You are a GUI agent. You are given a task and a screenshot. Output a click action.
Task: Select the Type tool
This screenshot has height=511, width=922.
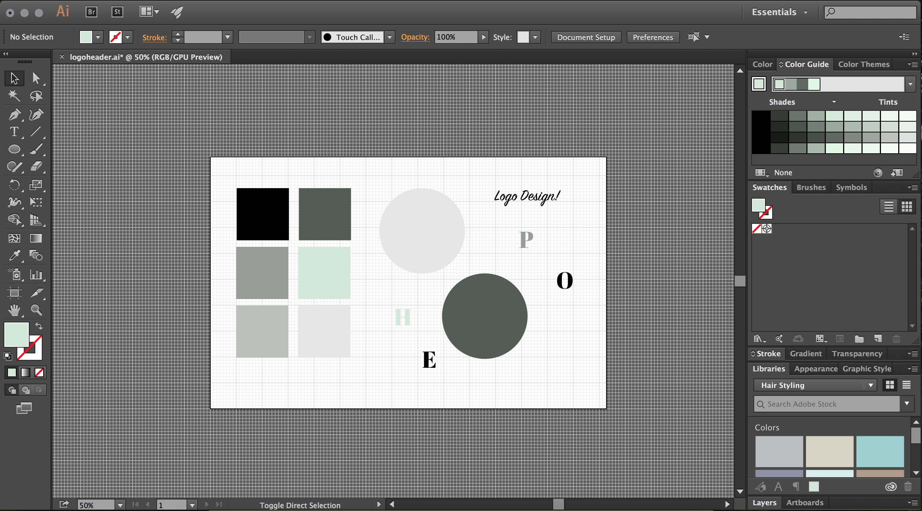pyautogui.click(x=14, y=132)
